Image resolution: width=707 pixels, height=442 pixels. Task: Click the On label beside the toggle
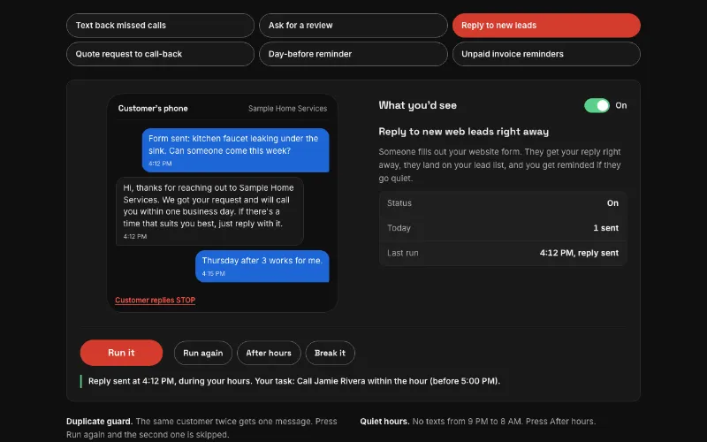pos(621,105)
